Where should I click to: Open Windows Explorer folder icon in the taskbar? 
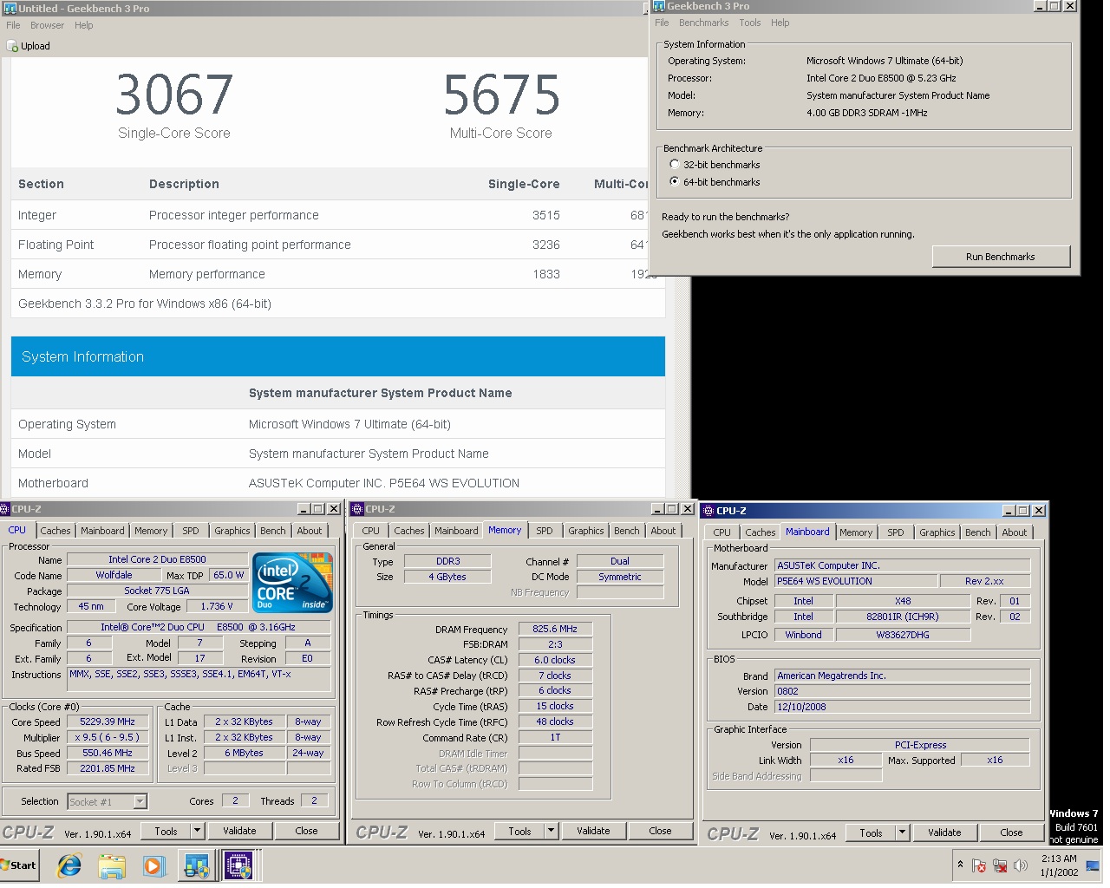pyautogui.click(x=112, y=865)
